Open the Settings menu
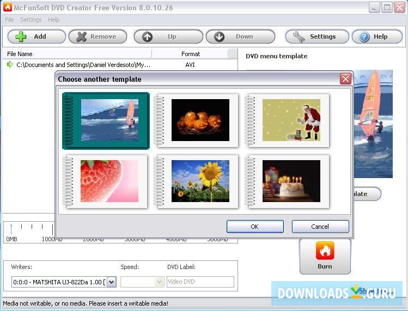408x311 pixels. (31, 20)
